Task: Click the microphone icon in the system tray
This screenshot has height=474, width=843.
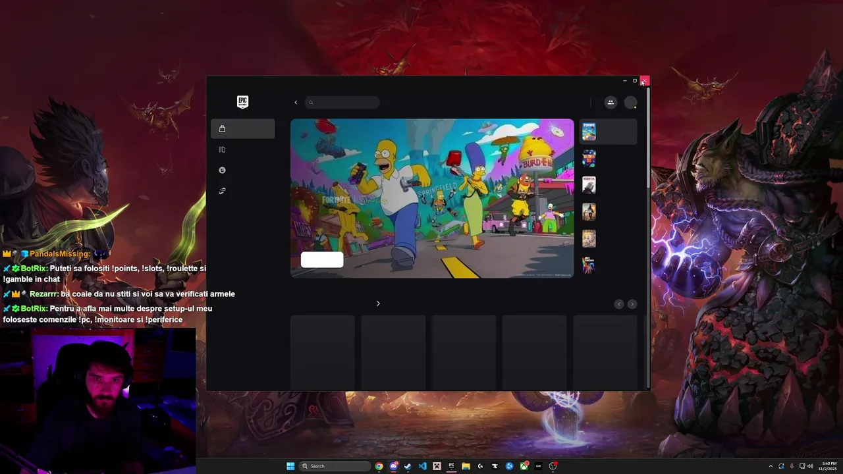Action: click(792, 466)
